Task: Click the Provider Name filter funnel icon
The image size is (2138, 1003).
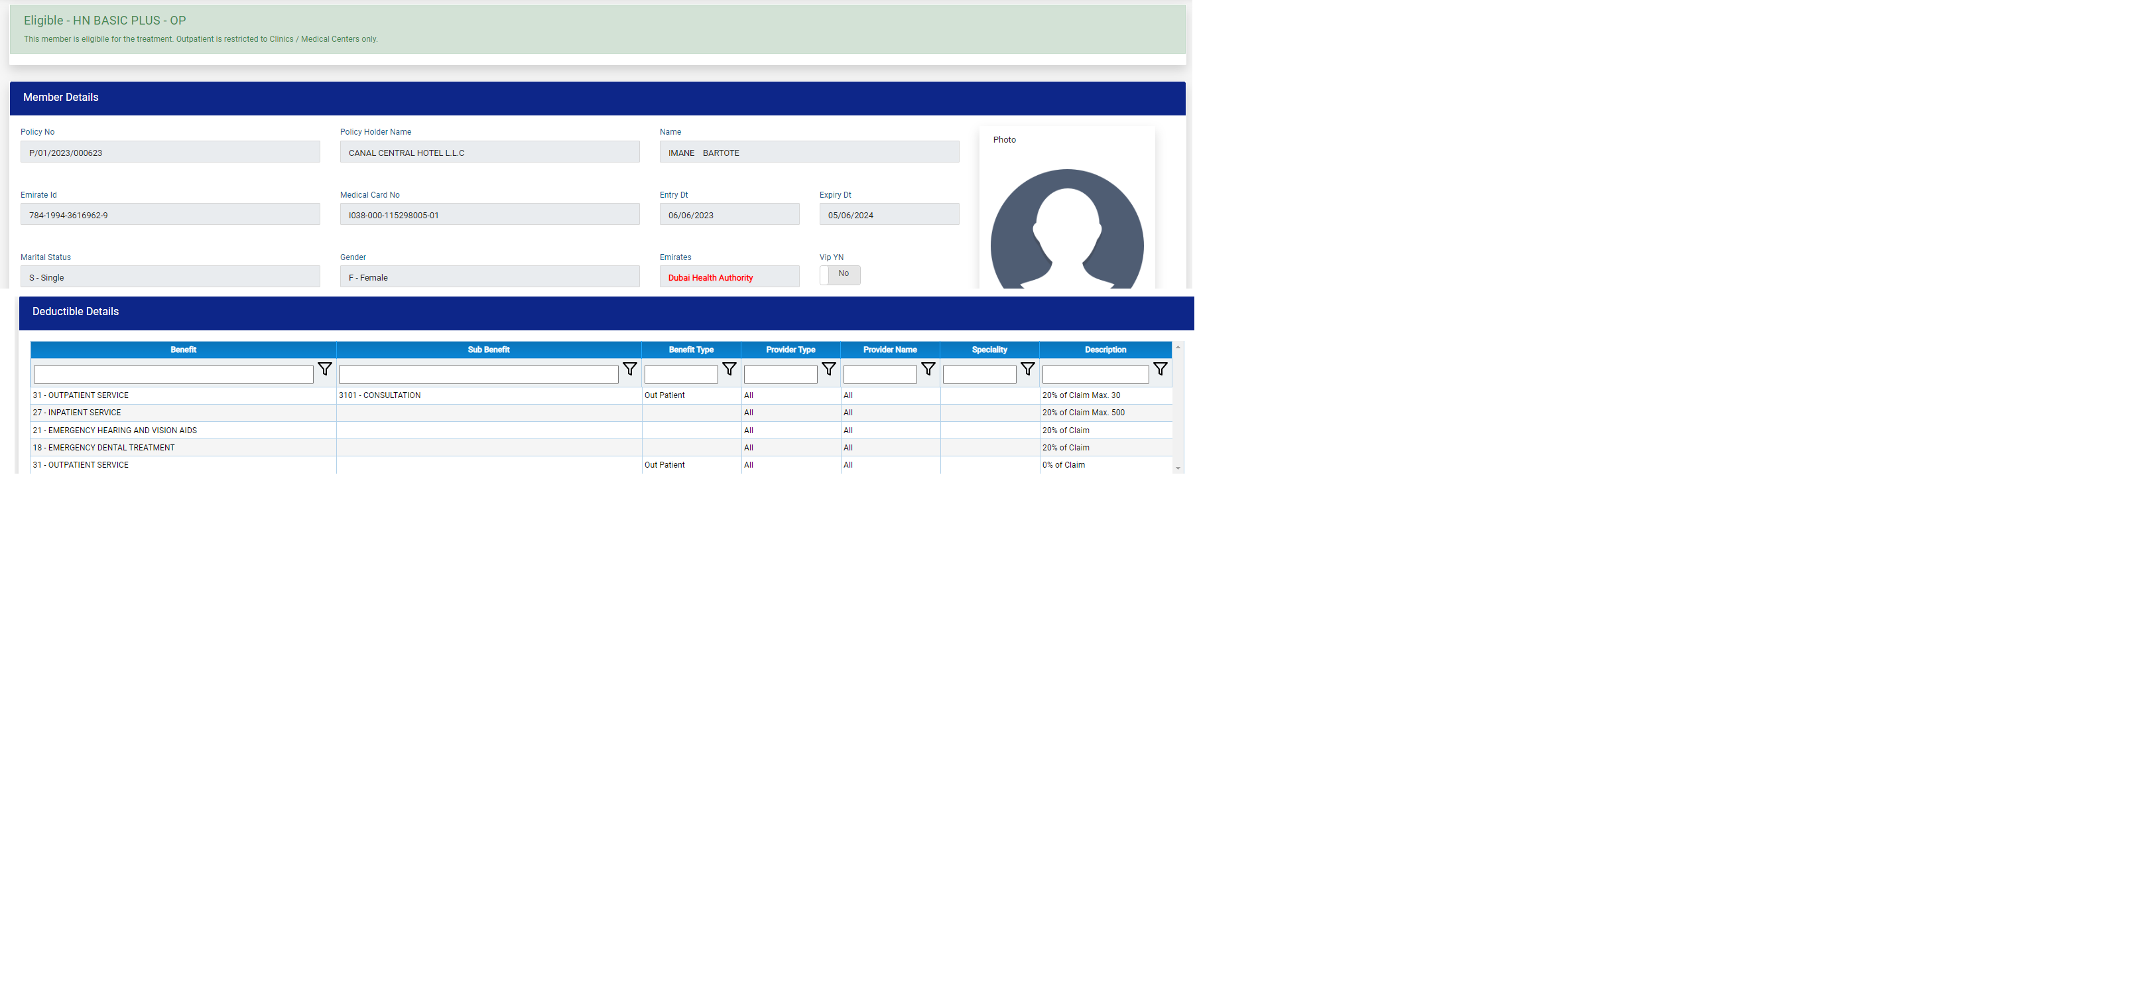Action: (928, 369)
